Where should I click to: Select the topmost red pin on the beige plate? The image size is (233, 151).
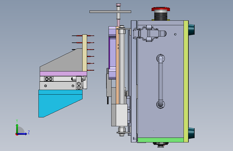(83, 36)
